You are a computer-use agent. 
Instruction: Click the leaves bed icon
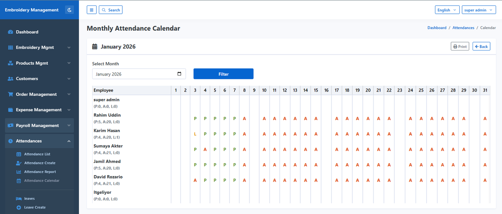click(x=18, y=199)
